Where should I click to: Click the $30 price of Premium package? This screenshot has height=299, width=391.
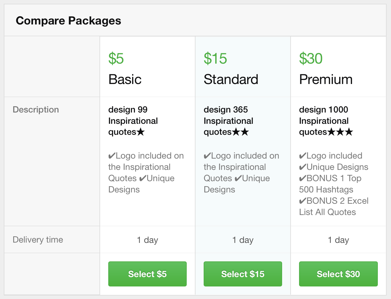coord(311,59)
